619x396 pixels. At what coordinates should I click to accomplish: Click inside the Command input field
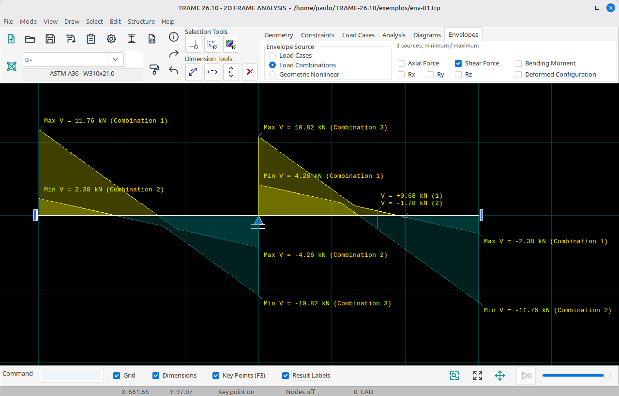tap(71, 375)
